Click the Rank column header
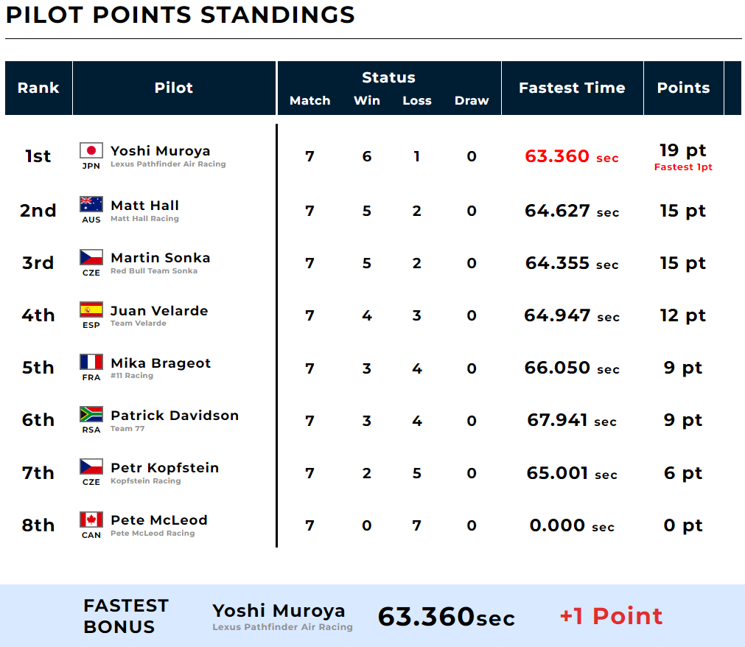The height and width of the screenshot is (647, 745). tap(38, 88)
